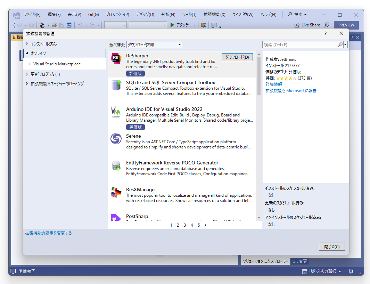Click the save toolbar icon
Screen dimensions: 370x284
62,25
